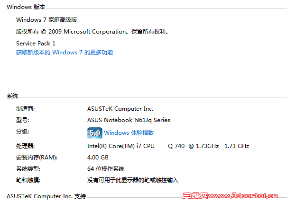This screenshot has width=287, height=202.
Task: Click the Intel Core i7 processor value
Action: [x=168, y=146]
